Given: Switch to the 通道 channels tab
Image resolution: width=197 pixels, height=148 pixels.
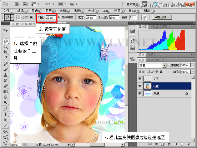Looking at the screenshot, I should coord(150,60).
